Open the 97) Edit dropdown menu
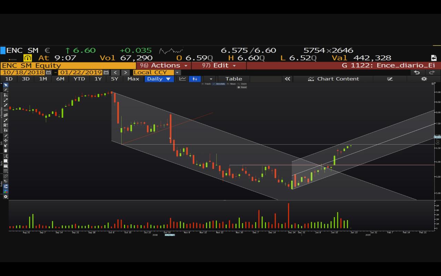Viewport: 441px width, 276px height. 219,66
